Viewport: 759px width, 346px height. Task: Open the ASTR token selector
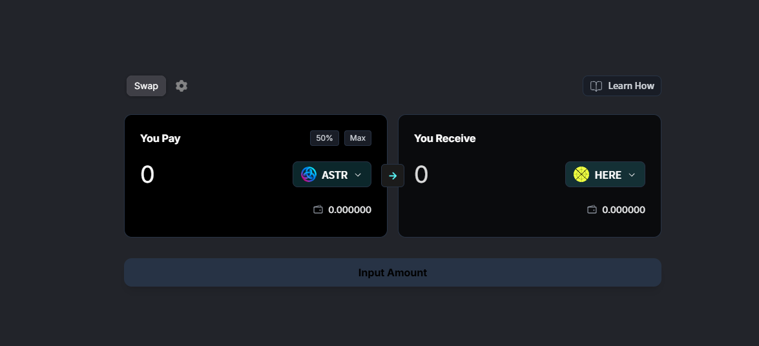331,174
